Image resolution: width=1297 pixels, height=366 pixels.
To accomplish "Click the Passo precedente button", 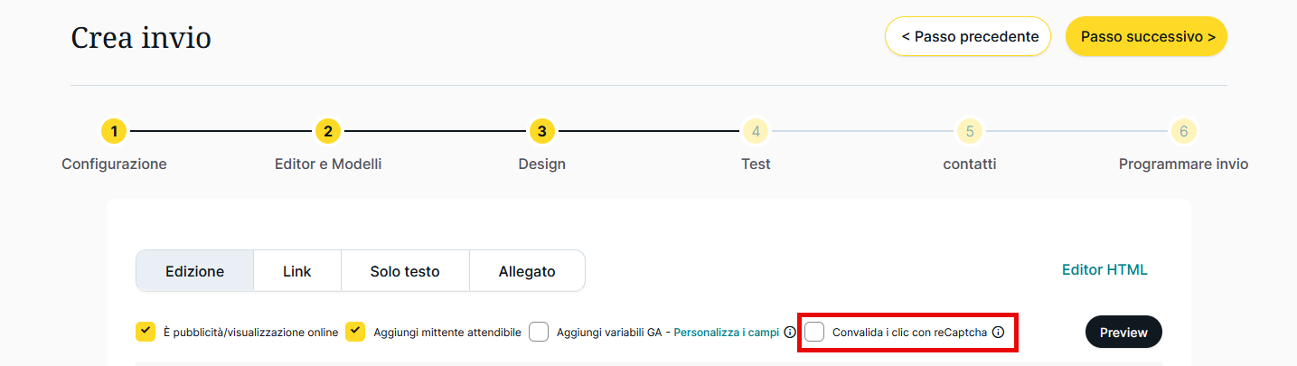I will pos(968,37).
